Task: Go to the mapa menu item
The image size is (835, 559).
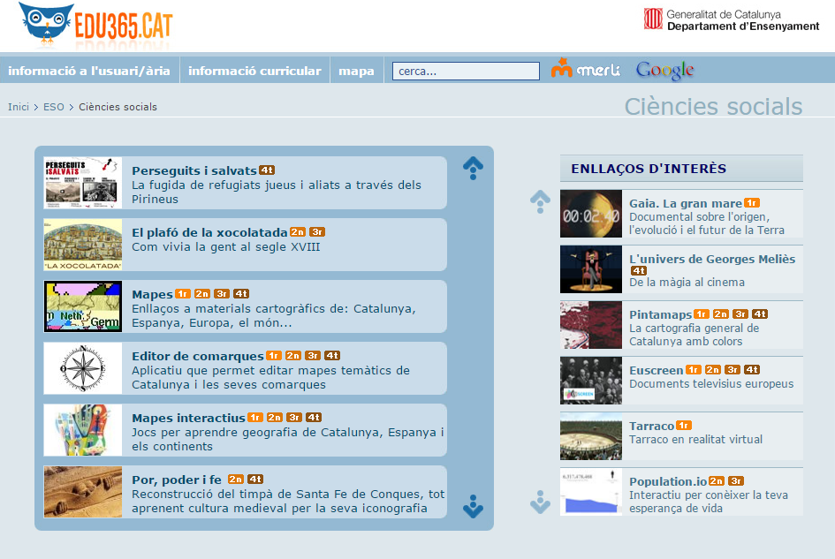Action: point(356,71)
